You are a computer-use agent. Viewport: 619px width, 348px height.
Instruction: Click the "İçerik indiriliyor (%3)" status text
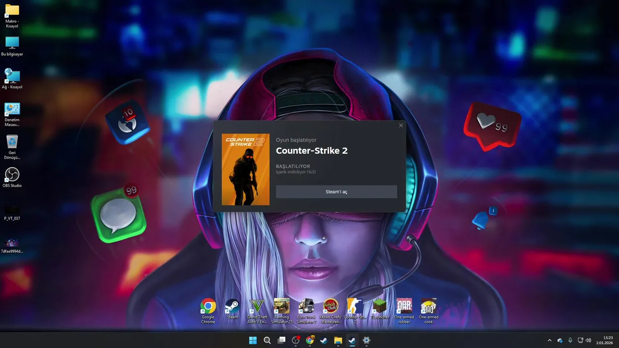pos(295,172)
